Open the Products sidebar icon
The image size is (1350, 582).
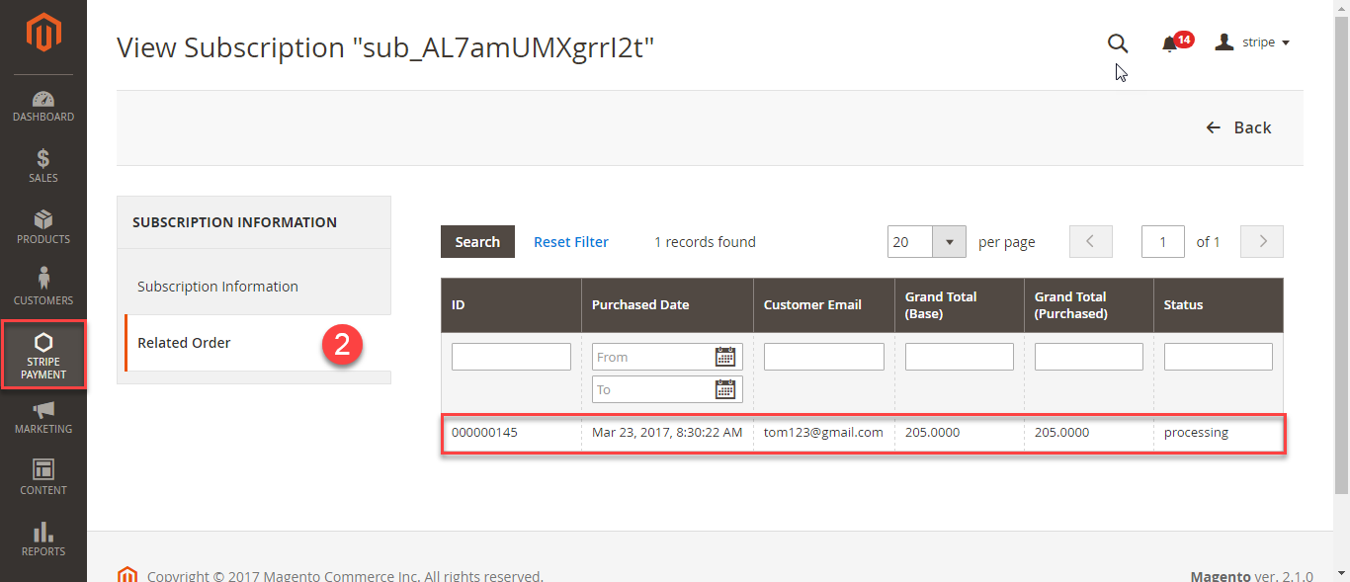pyautogui.click(x=43, y=227)
